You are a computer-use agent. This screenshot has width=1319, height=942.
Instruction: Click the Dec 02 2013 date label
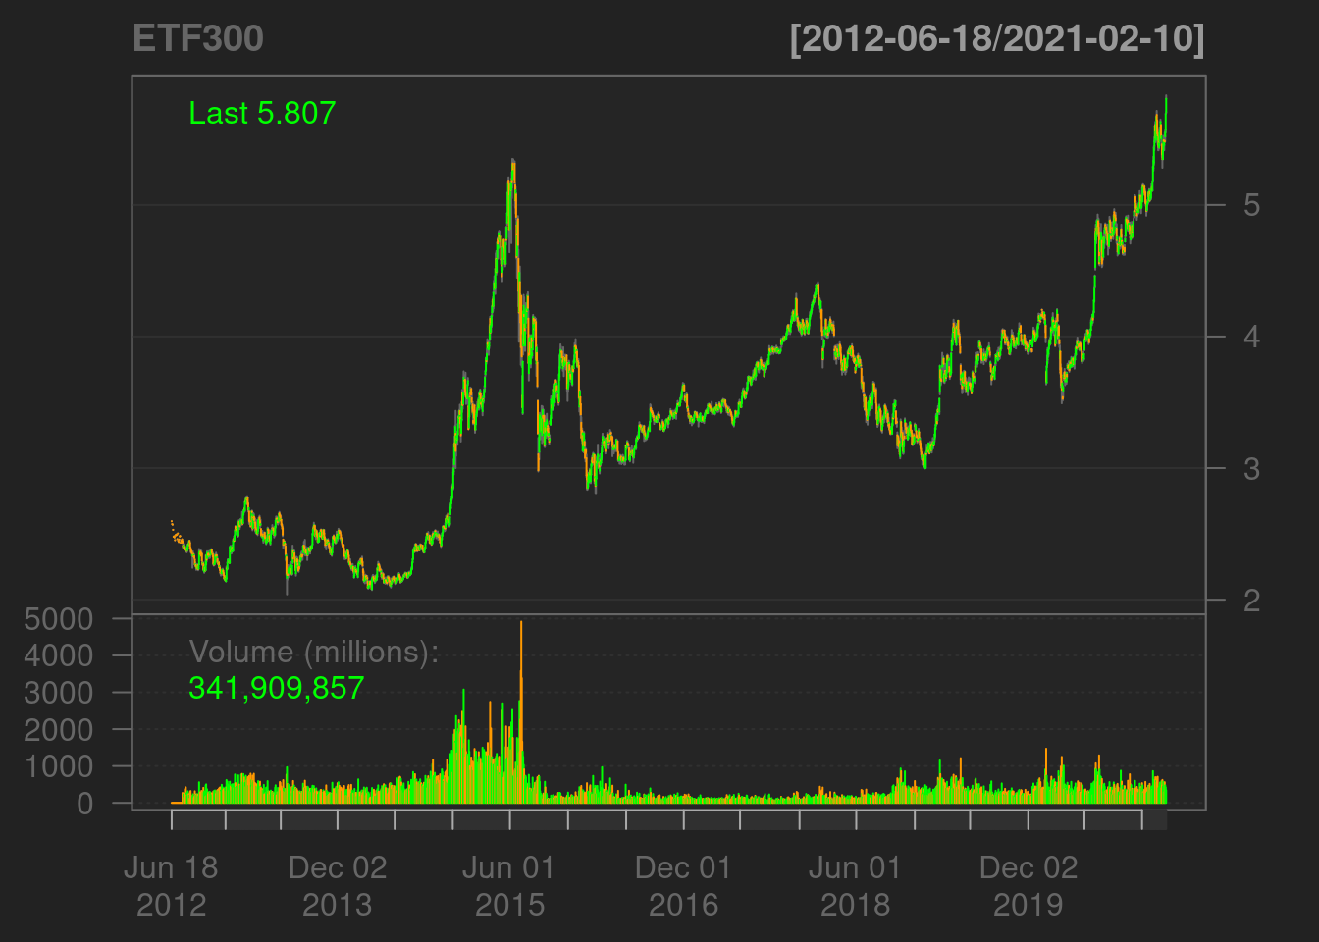coord(338,885)
